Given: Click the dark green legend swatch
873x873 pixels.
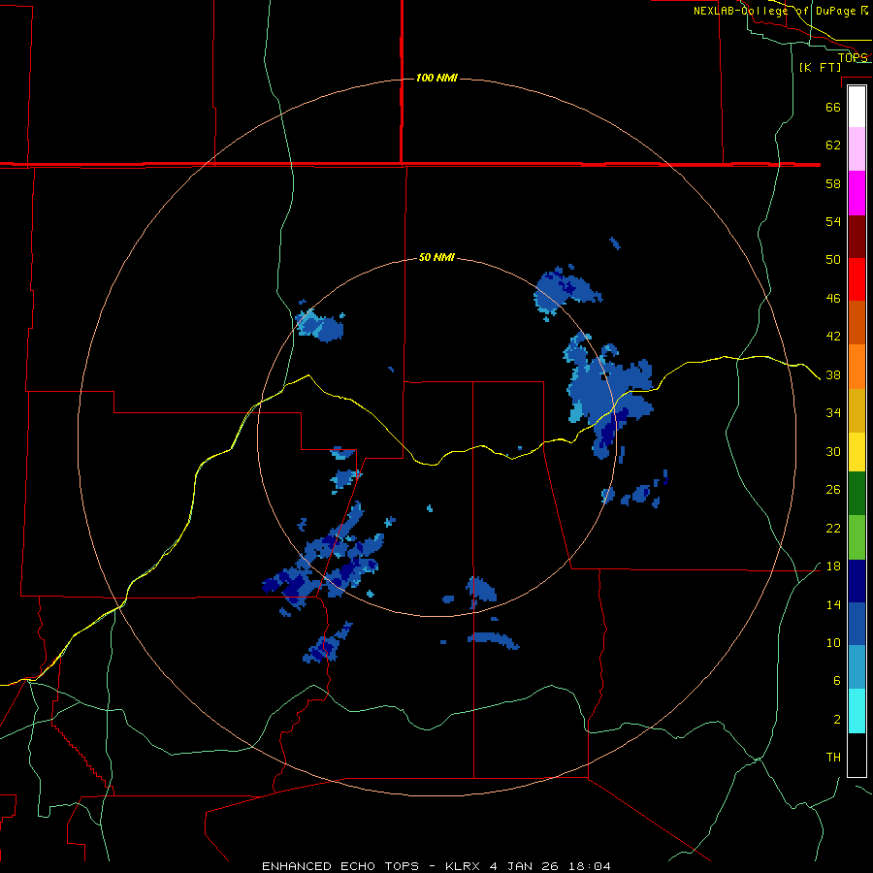Looking at the screenshot, I should pyautogui.click(x=857, y=494).
